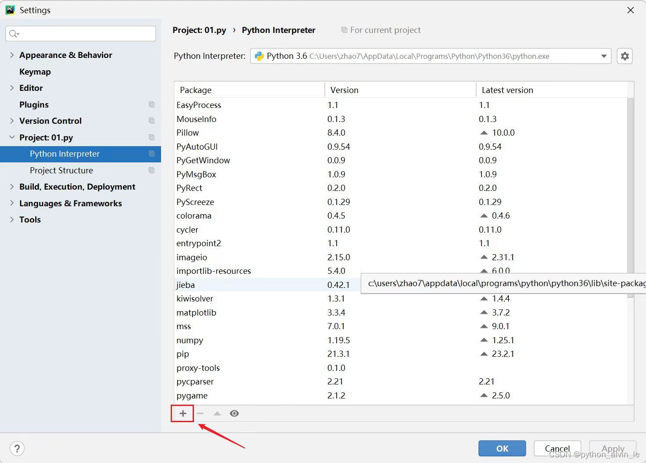The width and height of the screenshot is (646, 463).
Task: Click the upgrade arrow beside numpy 1.25.1
Action: (x=484, y=340)
